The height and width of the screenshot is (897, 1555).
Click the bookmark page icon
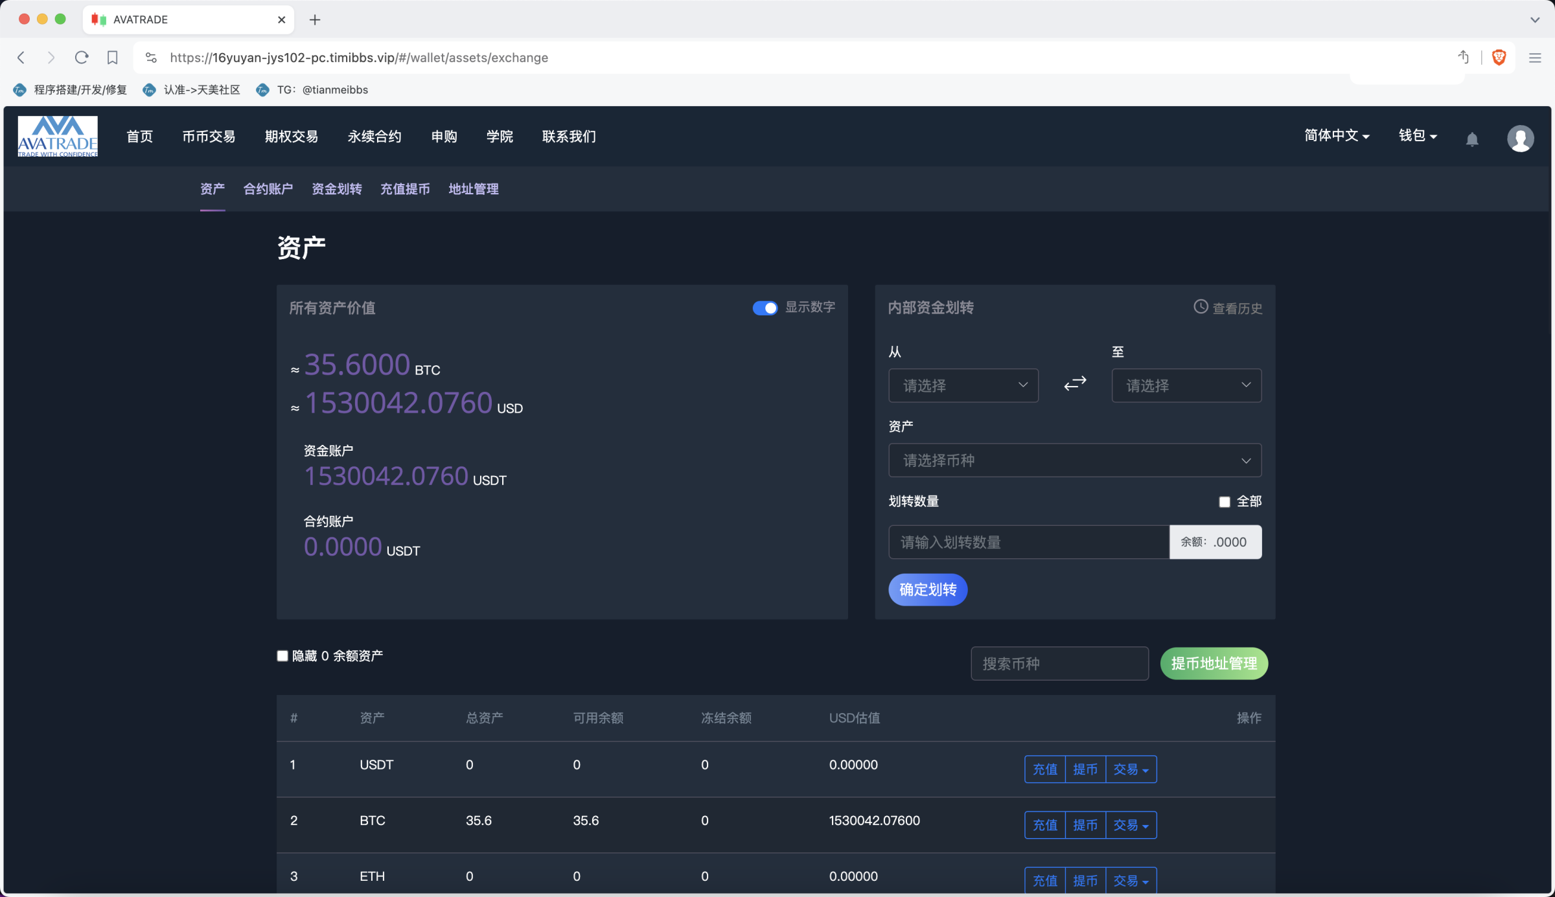tap(113, 58)
